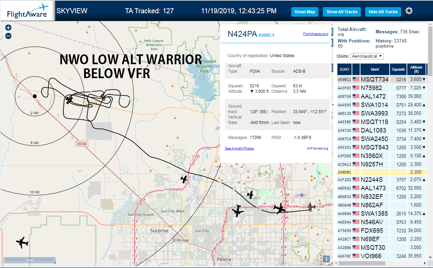Sort table by Ident column
This screenshot has height=268, width=433.
pos(375,69)
